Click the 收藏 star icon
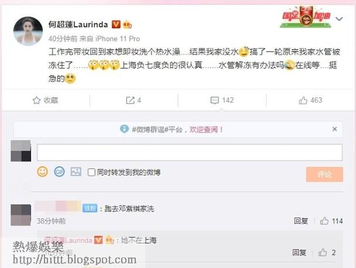 tap(36, 100)
